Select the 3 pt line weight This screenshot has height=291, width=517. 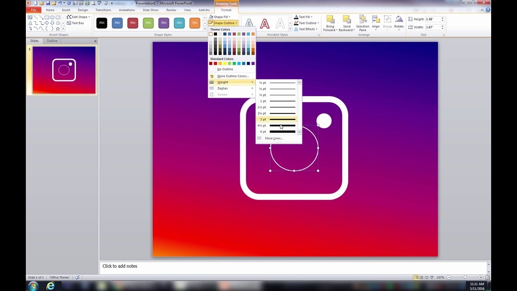(x=277, y=119)
